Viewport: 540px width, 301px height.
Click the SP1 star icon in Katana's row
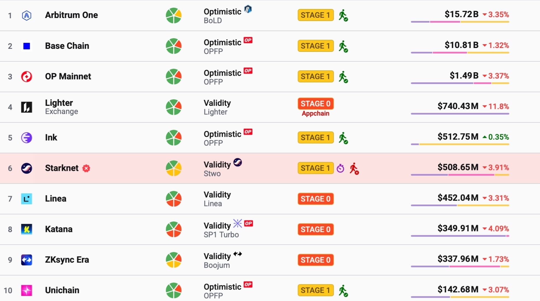tap(237, 223)
